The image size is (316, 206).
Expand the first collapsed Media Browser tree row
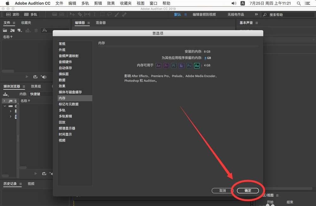coord(4,100)
